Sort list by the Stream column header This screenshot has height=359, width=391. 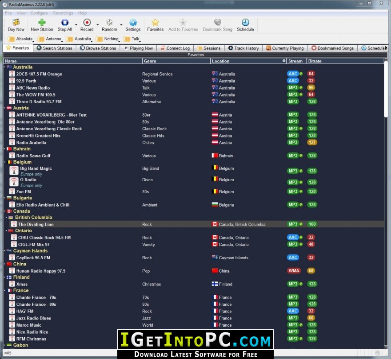point(296,61)
